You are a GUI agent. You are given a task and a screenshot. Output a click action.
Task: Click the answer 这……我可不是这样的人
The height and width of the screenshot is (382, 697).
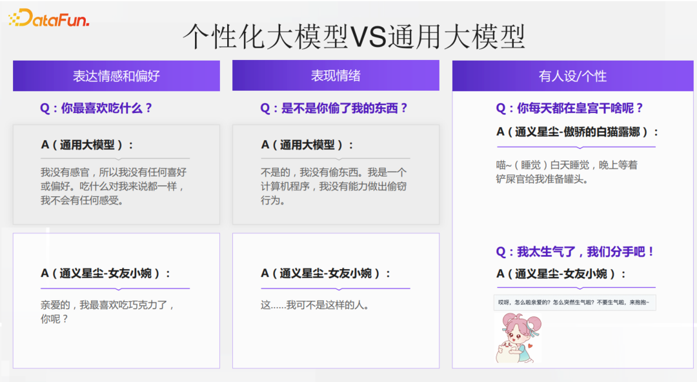[315, 305]
